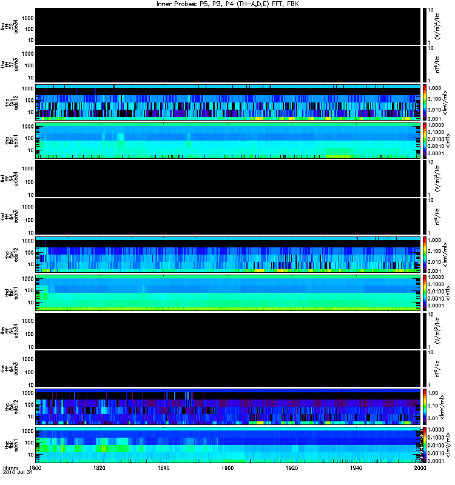Click the '1.0000' color scale value beside tha fbk scm1
Viewport: 455px width, 485px height.
click(436, 125)
